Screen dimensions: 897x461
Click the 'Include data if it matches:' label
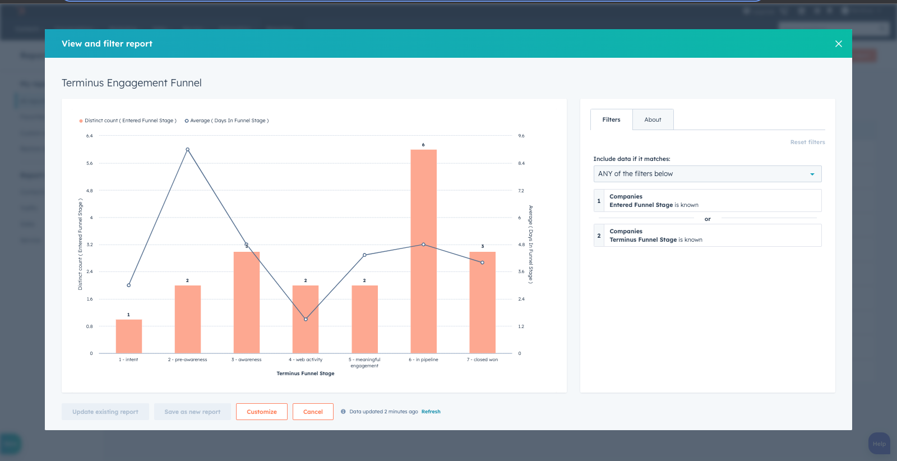(632, 159)
